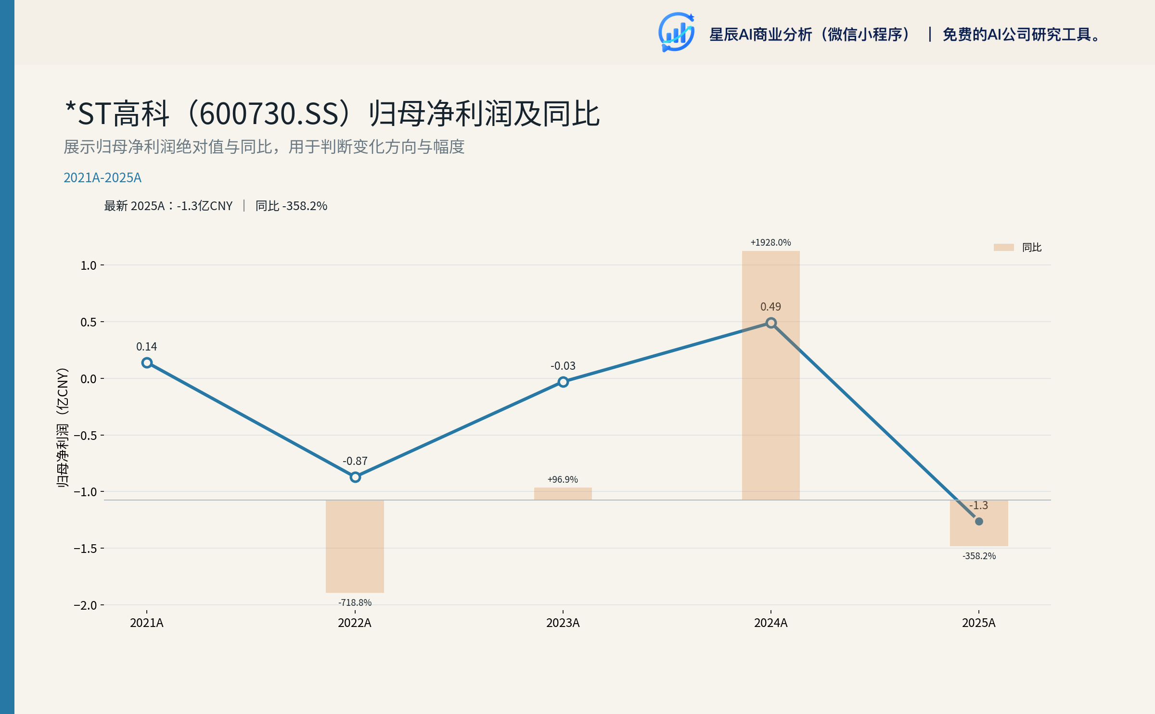This screenshot has height=714, width=1155.
Task: Click the -0.87 value label
Action: pyautogui.click(x=355, y=461)
